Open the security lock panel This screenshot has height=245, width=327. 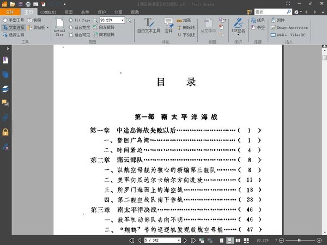click(5, 132)
